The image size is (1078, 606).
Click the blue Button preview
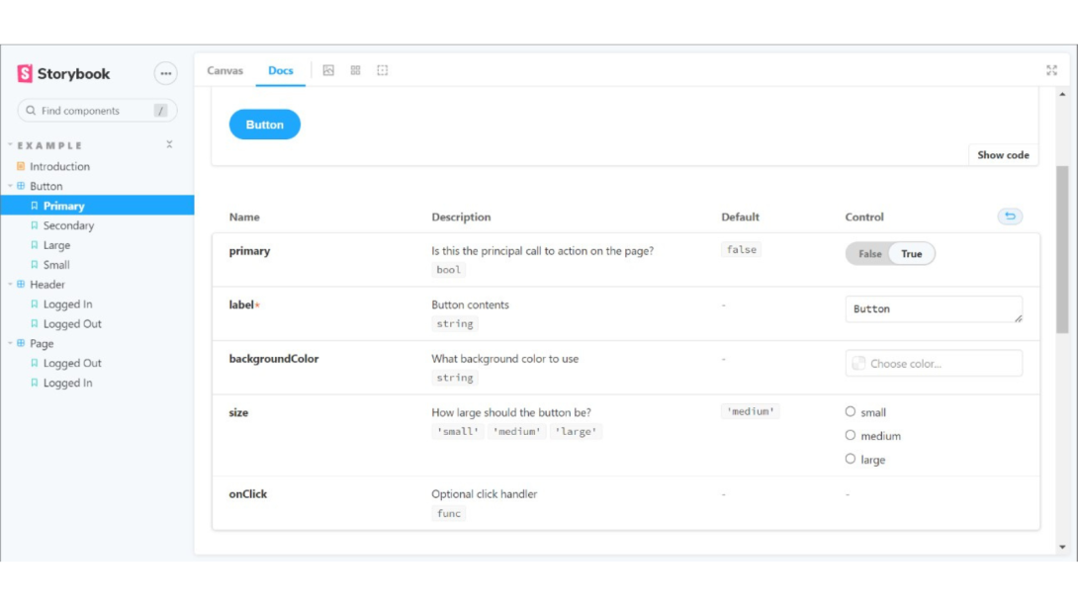pyautogui.click(x=264, y=125)
